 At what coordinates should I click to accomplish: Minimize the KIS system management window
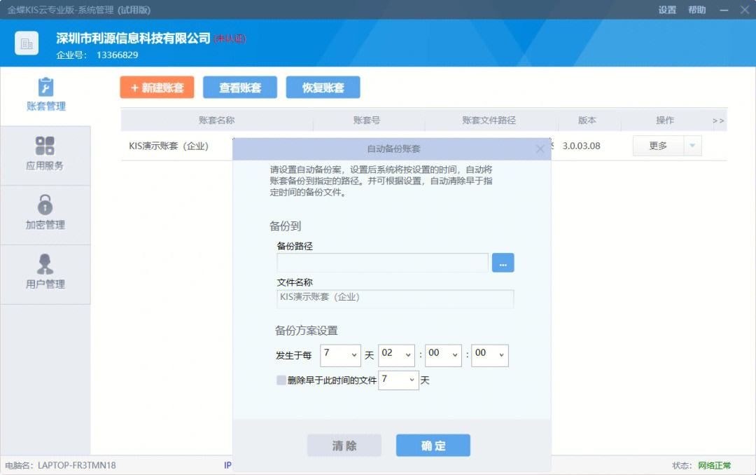pos(724,10)
